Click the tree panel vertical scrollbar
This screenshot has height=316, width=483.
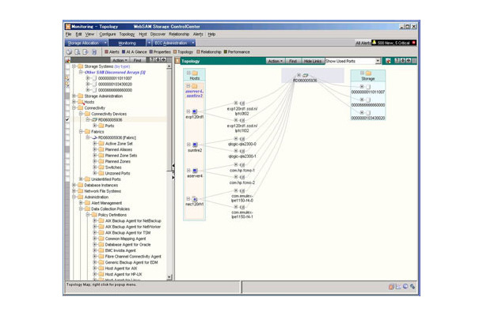tap(169, 171)
